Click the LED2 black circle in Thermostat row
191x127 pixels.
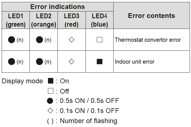coord(40,40)
